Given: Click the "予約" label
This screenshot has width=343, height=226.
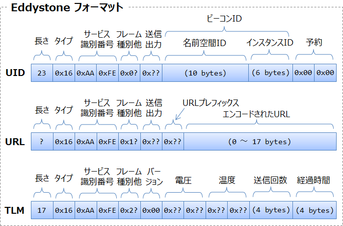Looking at the screenshot, I should (314, 42).
